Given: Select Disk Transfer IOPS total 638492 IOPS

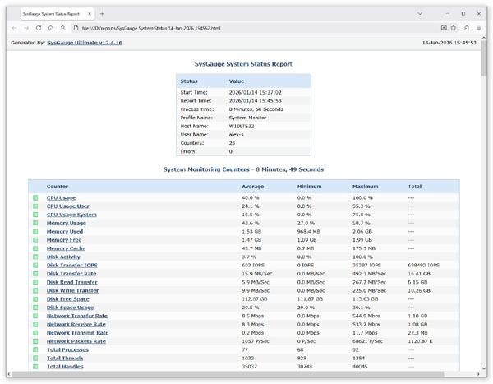Looking at the screenshot, I should click(423, 266).
